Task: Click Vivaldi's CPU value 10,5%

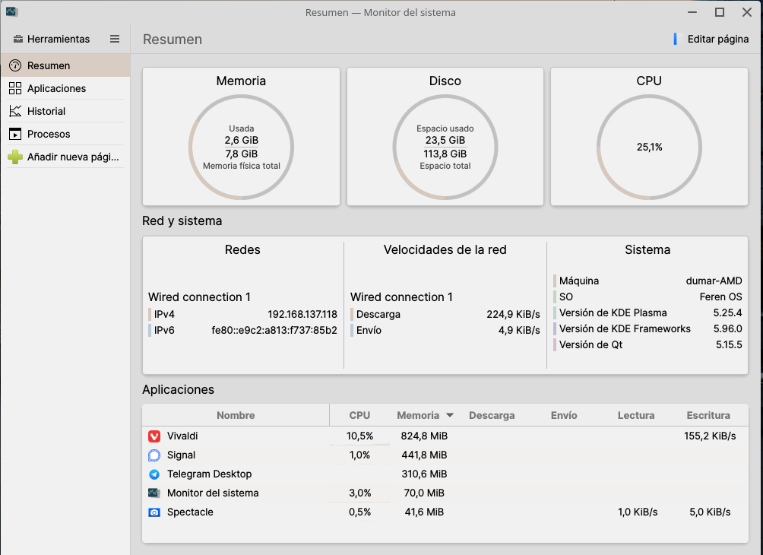Action: point(359,436)
